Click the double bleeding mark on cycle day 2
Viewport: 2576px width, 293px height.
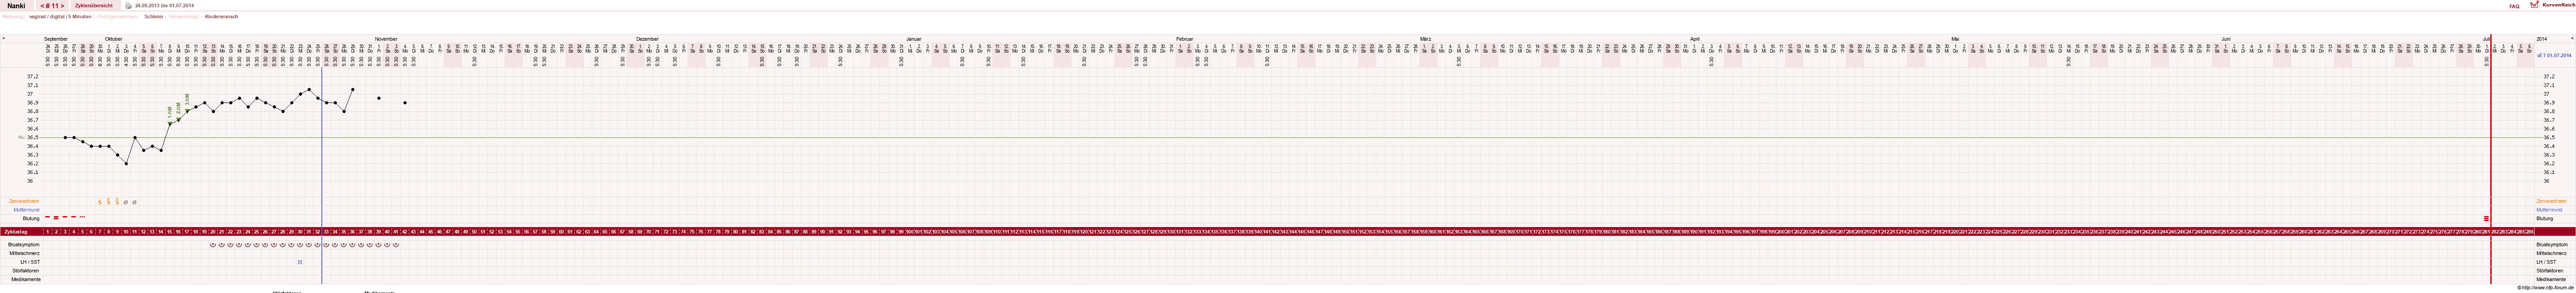56,217
